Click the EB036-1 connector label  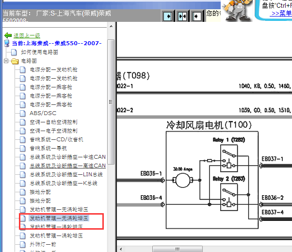tap(151, 173)
